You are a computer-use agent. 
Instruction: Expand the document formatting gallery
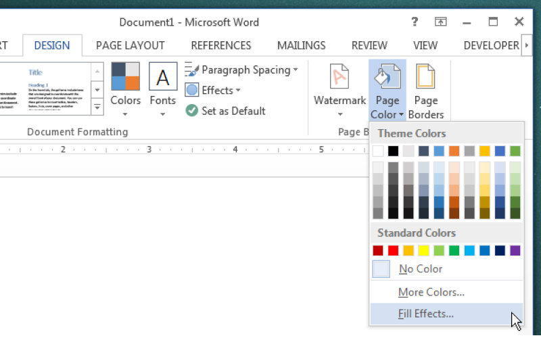point(97,107)
